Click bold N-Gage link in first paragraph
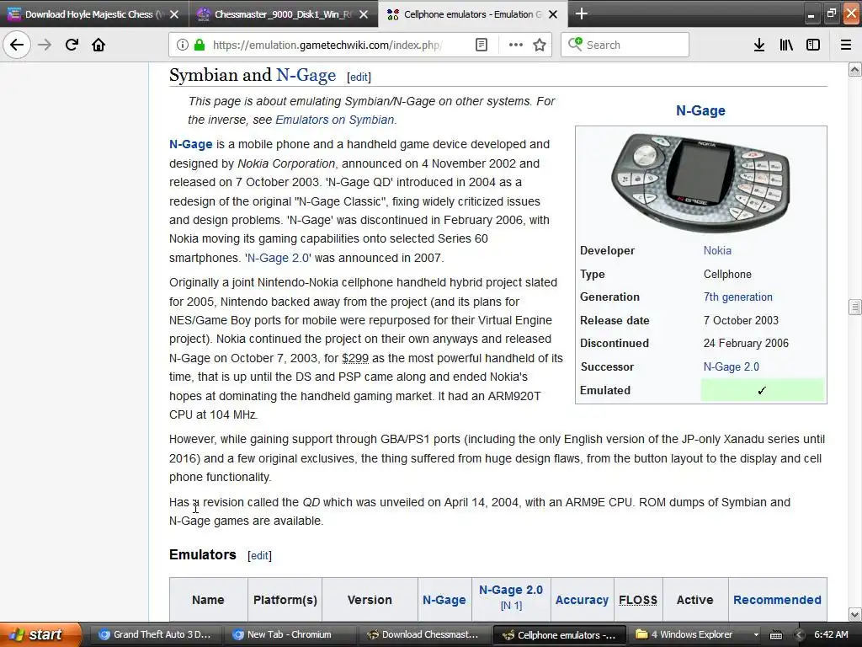 [191, 144]
